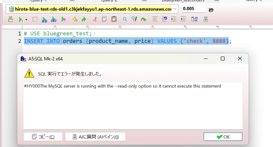
Task: Minimize the A5:SQL Mk-2 error dialog
Action: [206, 58]
